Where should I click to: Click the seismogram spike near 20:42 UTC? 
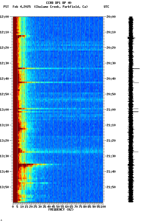point(136,83)
